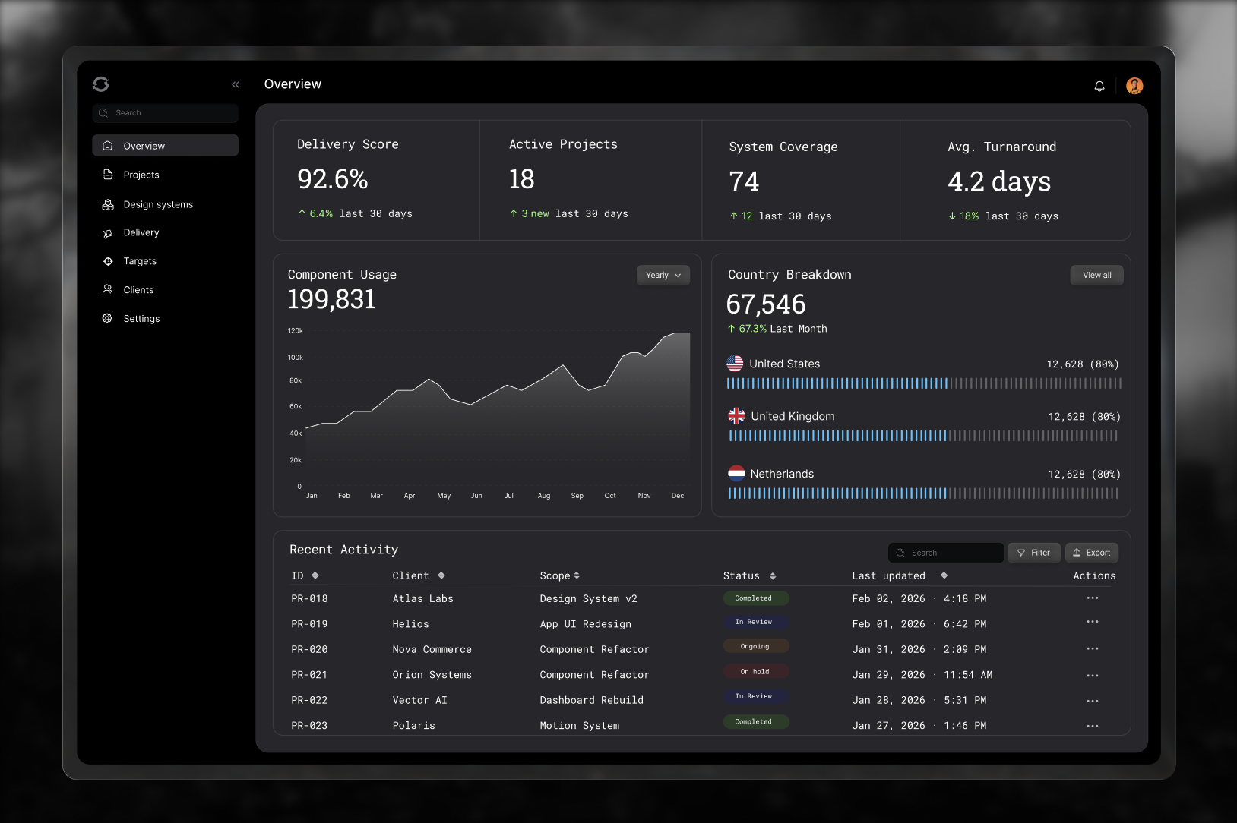Focus the Recent Activity search field
The height and width of the screenshot is (823, 1237).
(x=947, y=553)
